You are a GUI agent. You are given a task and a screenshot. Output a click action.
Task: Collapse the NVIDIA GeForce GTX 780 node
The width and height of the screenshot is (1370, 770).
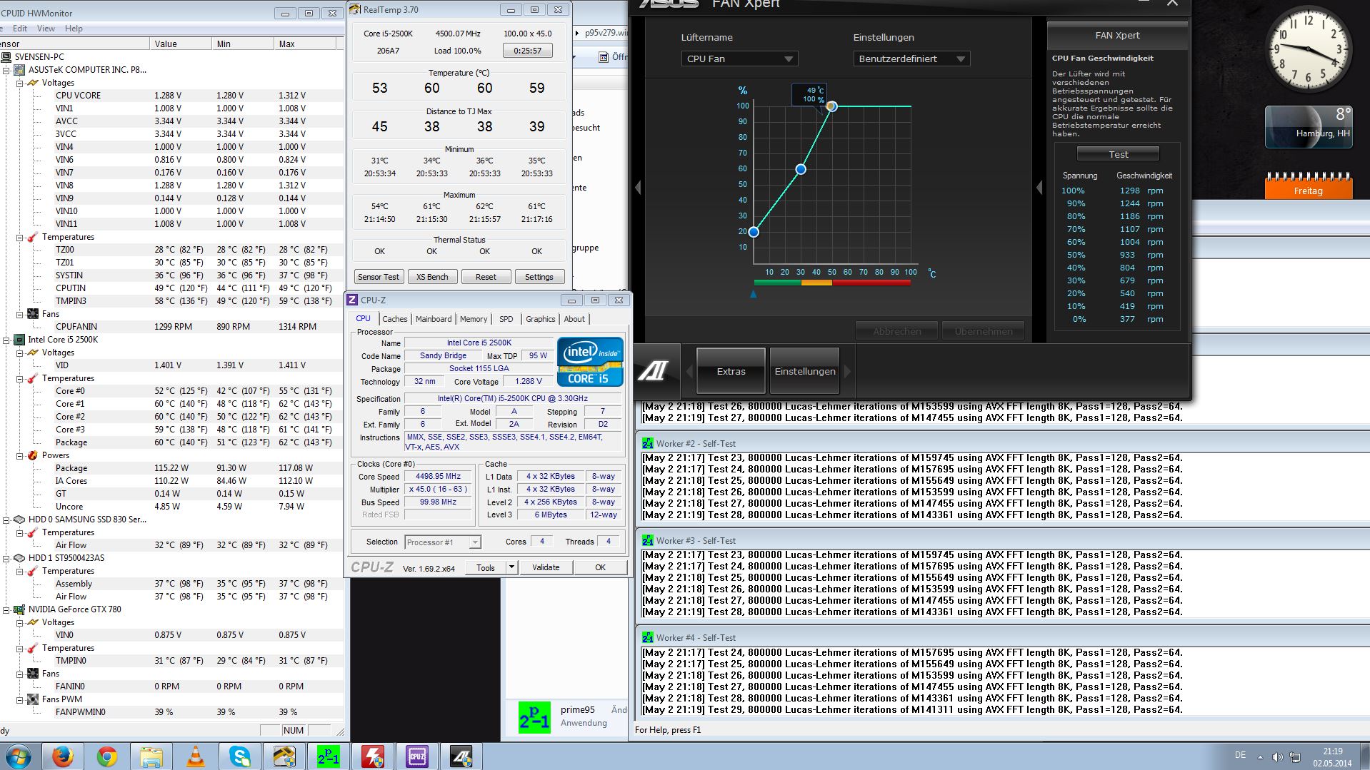tap(6, 609)
